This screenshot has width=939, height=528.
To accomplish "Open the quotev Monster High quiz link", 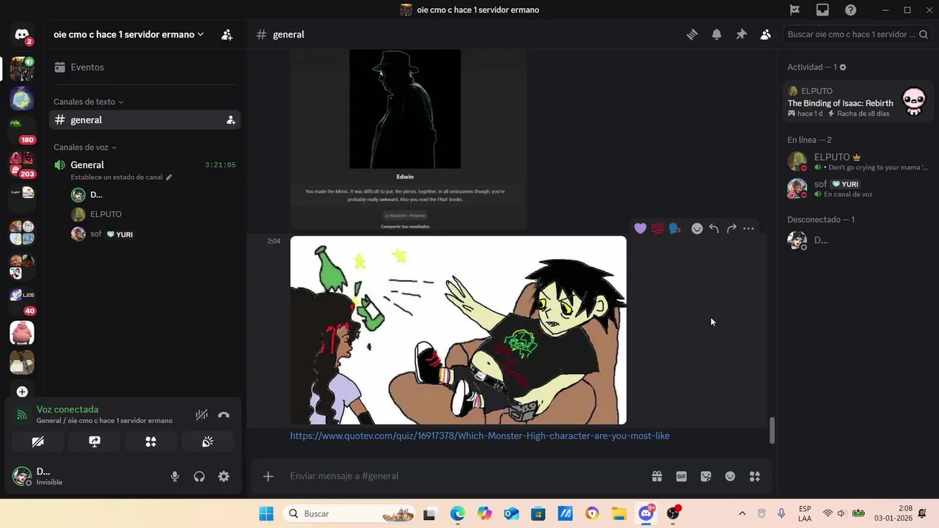I will tap(480, 436).
